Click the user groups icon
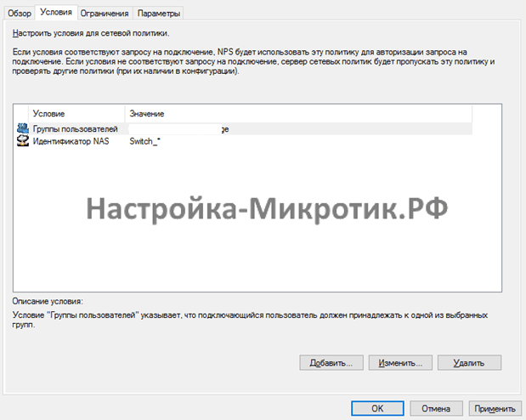 (22, 128)
